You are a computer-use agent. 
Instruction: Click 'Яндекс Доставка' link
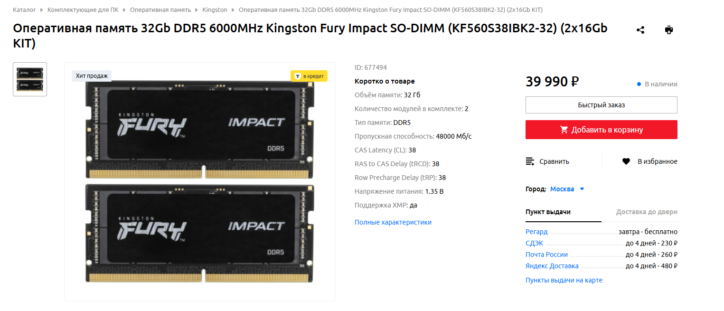[x=552, y=266]
